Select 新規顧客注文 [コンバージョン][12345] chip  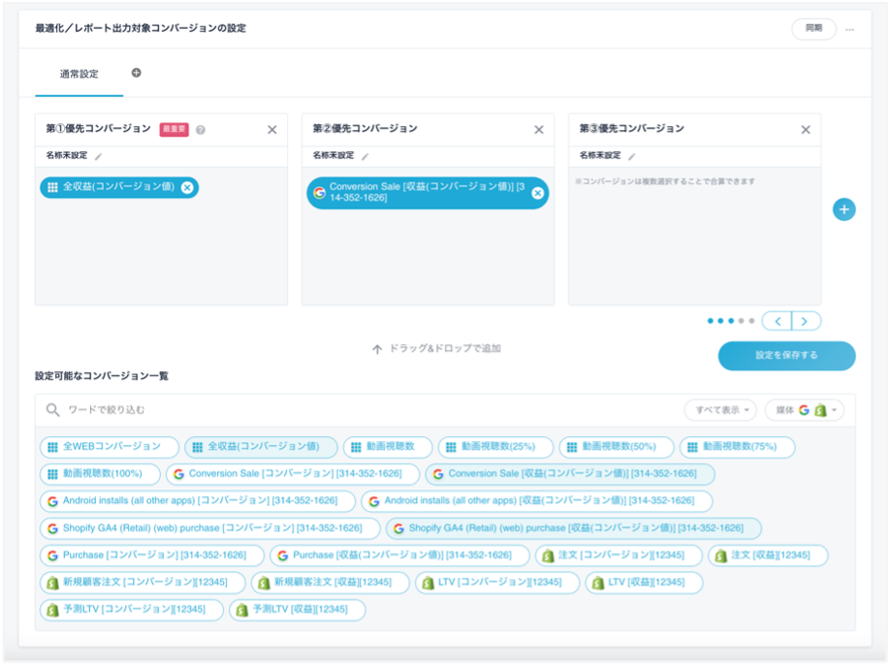(143, 583)
